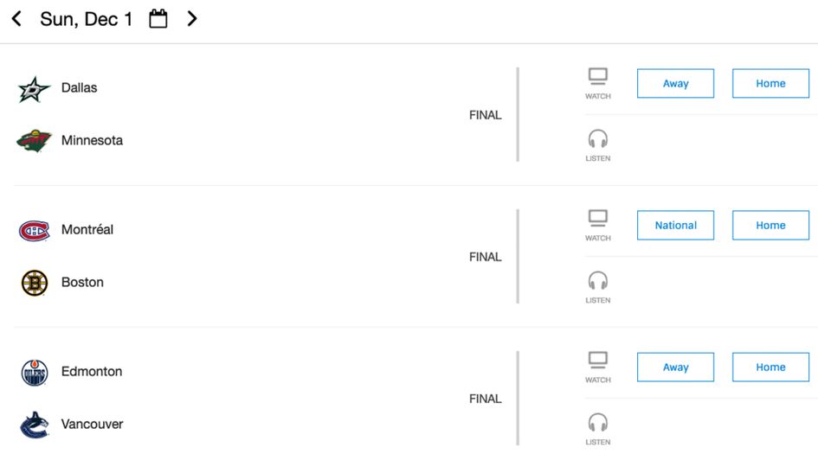The width and height of the screenshot is (818, 460).
Task: Click Listen headphones icon for Edmonton-Vancouver
Action: click(597, 423)
